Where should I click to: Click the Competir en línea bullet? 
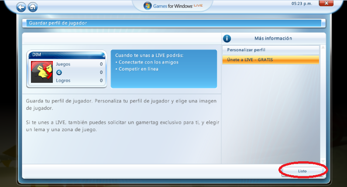[x=137, y=69]
